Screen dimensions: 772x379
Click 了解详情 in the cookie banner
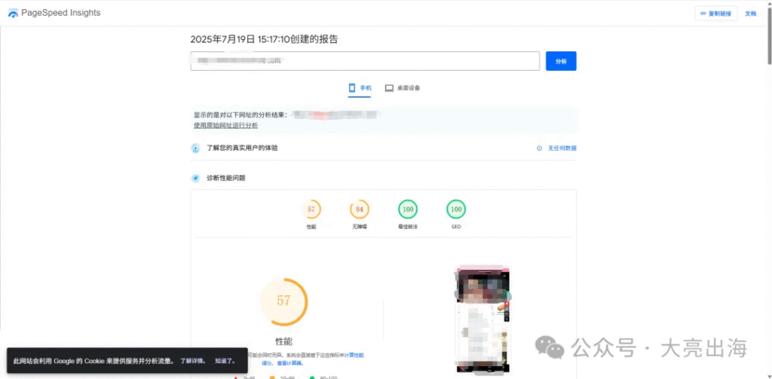click(193, 361)
